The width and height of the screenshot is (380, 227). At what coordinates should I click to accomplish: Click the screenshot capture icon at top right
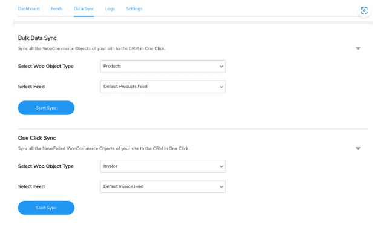(x=364, y=10)
